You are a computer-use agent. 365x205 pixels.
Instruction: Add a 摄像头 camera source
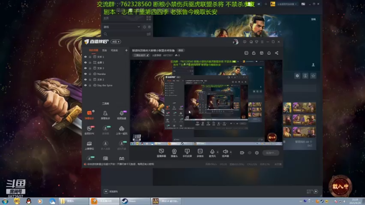(x=174, y=153)
